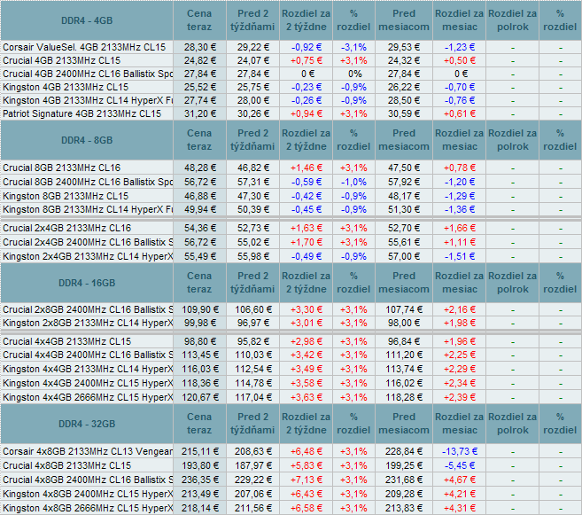582x515 pixels.
Task: Click the +1,46 € two-week difference
Action: [x=307, y=168]
